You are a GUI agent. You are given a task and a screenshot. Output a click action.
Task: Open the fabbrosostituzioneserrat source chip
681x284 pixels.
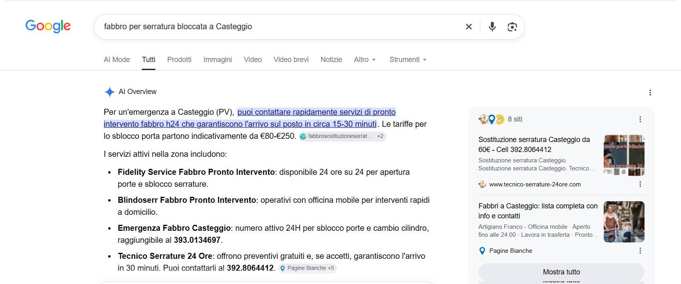pyautogui.click(x=342, y=136)
